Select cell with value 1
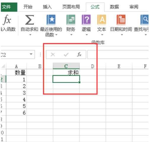The height and width of the screenshot is (142, 150). [x=16, y=79]
